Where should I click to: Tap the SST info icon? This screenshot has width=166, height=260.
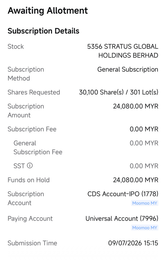point(30,166)
